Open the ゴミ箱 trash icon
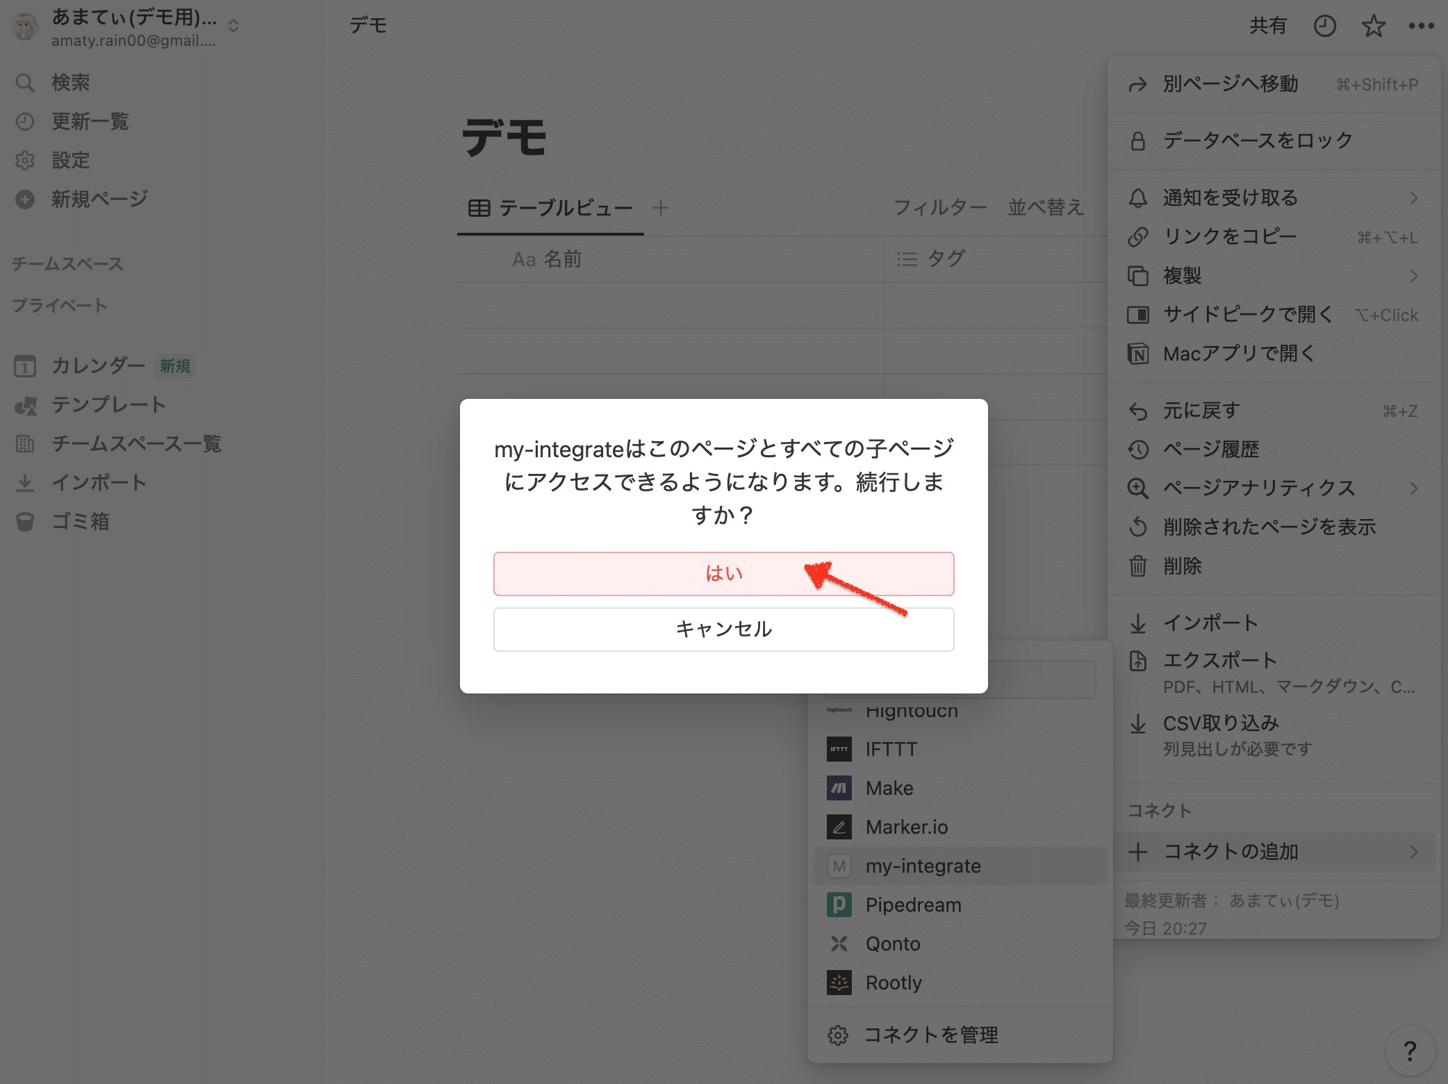1448x1084 pixels. pyautogui.click(x=25, y=522)
